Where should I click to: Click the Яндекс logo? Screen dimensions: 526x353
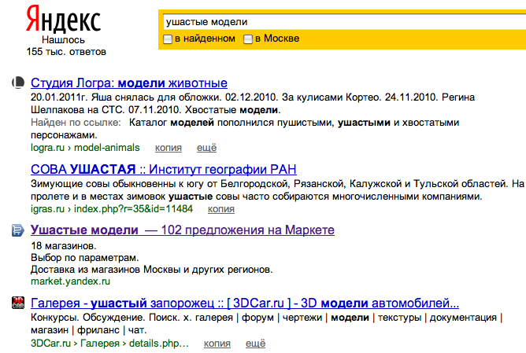coord(64,20)
